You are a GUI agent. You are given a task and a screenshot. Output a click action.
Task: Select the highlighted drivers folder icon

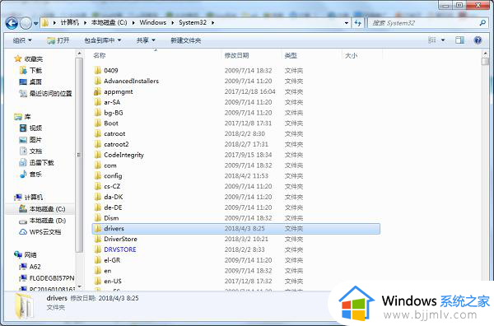98,228
